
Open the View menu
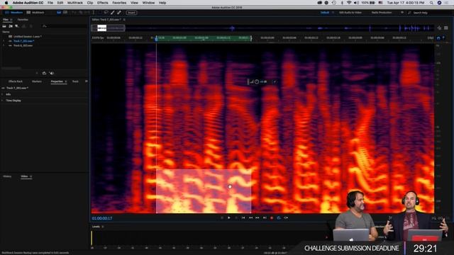pos(134,3)
